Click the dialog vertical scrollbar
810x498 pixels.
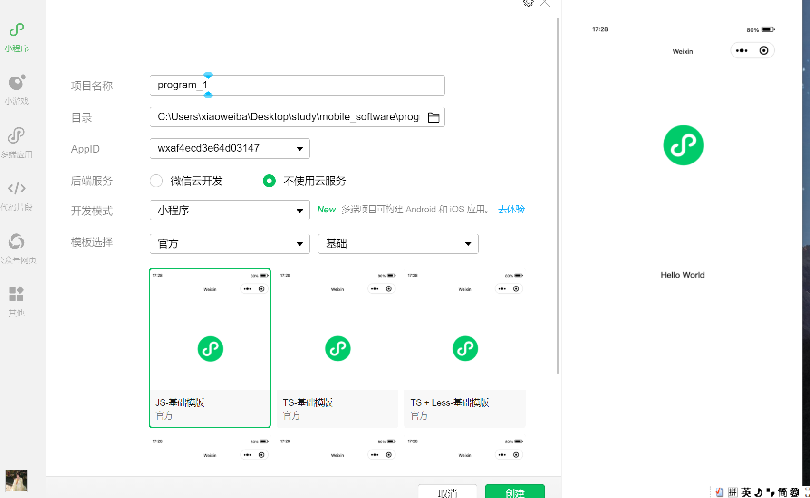click(558, 196)
